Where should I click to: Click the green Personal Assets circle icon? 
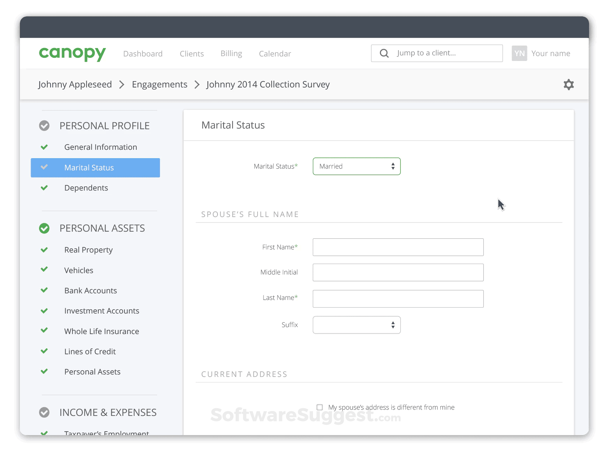[x=44, y=229]
